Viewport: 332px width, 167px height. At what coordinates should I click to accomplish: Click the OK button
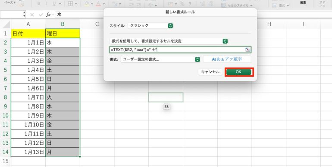coord(238,72)
